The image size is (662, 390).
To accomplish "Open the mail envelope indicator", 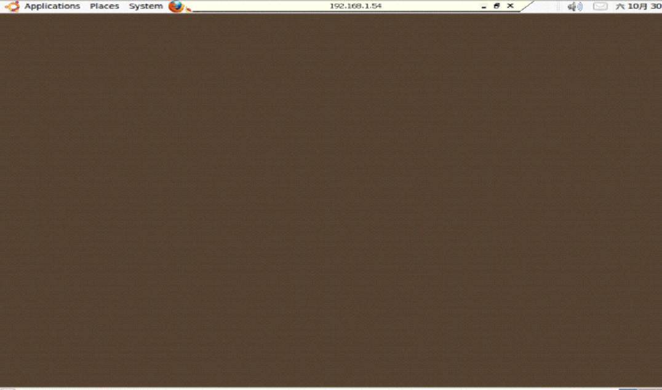I will [x=600, y=6].
